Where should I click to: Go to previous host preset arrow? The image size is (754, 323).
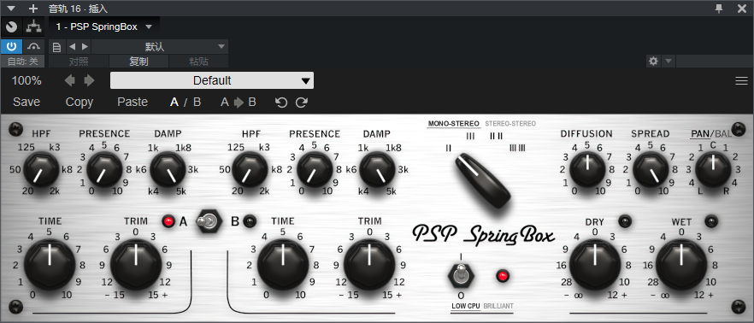72,47
